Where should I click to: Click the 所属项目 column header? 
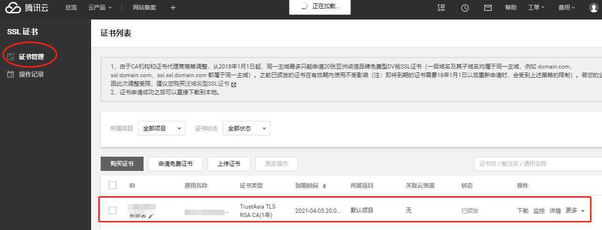(362, 186)
